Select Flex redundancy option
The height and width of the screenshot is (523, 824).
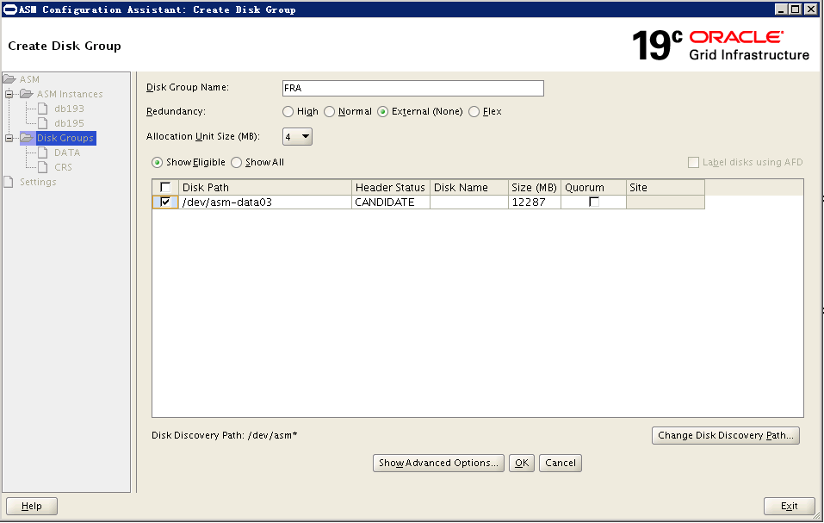(x=474, y=112)
